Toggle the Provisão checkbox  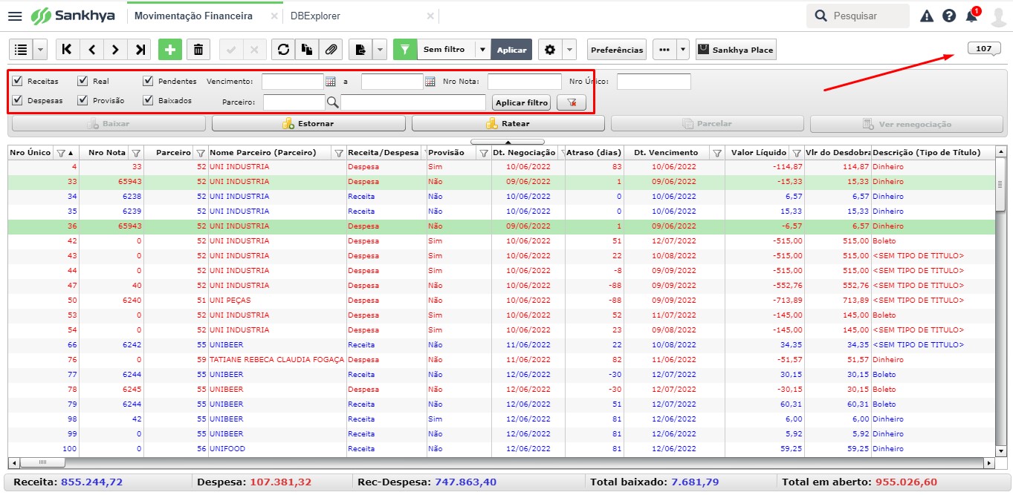[x=83, y=100]
